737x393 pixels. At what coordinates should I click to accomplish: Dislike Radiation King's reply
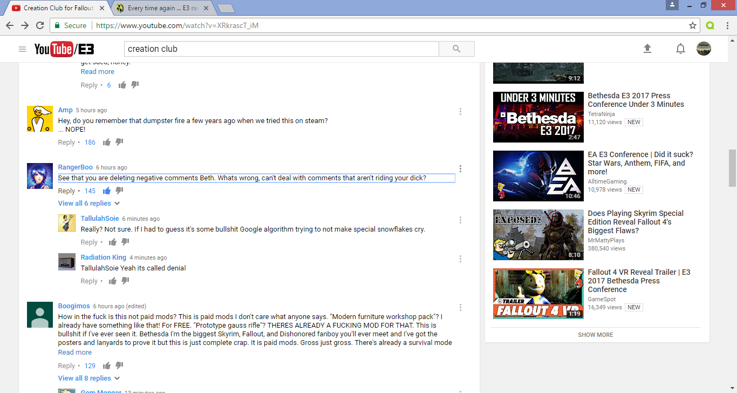(125, 281)
